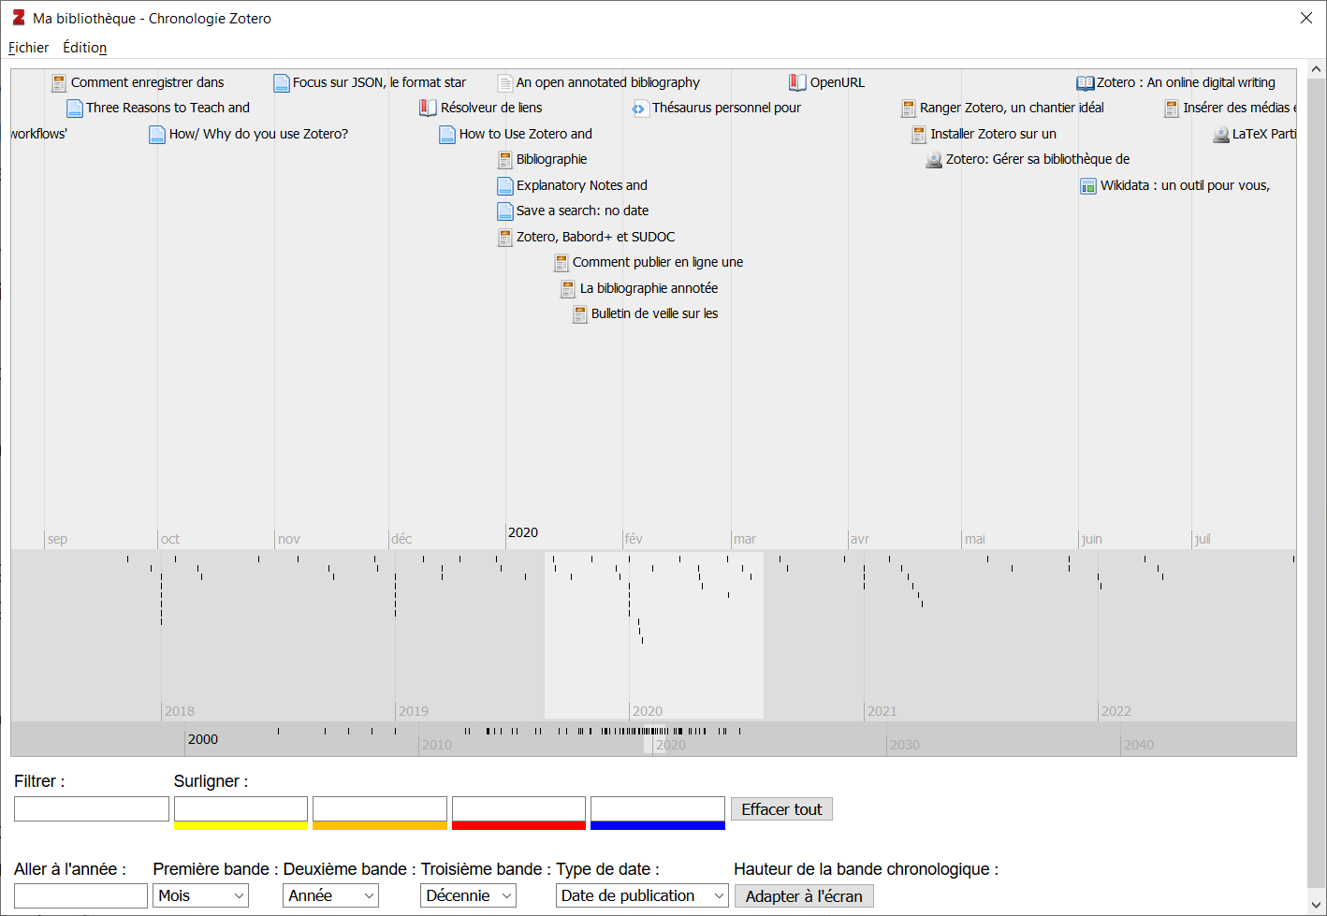Click book icon of 'Résolveur de liens'
This screenshot has width=1327, height=916.
pyautogui.click(x=428, y=109)
